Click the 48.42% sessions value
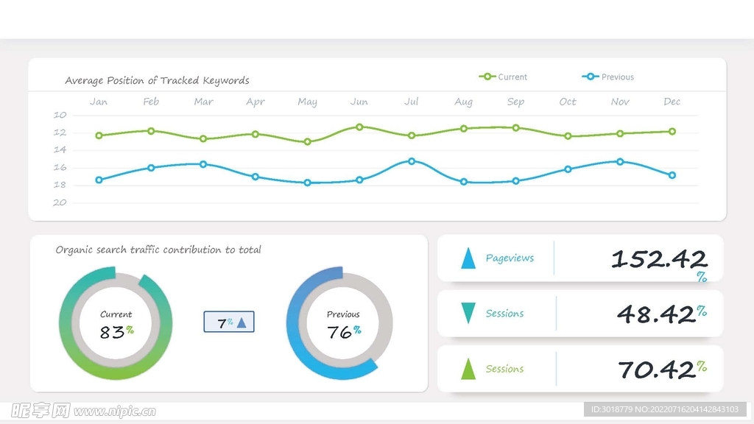The width and height of the screenshot is (754, 424). [x=660, y=314]
